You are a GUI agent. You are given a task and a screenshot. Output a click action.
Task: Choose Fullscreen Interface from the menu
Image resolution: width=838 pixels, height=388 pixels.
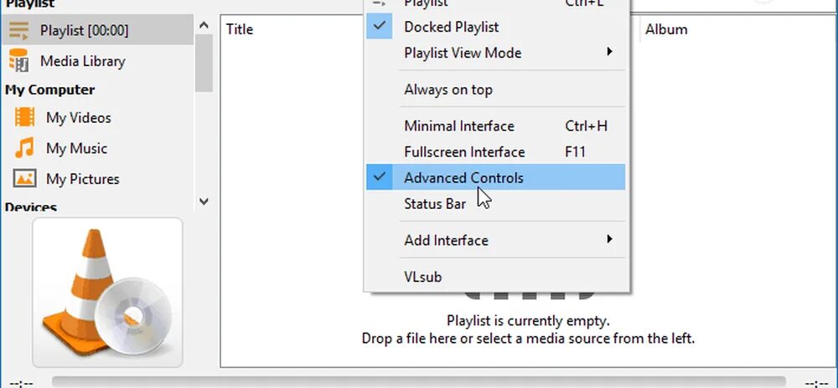[463, 152]
